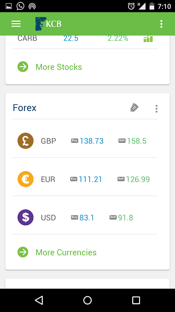Select the GBP Sell rate 158.5
Image resolution: width=175 pixels, height=312 pixels.
[137, 141]
